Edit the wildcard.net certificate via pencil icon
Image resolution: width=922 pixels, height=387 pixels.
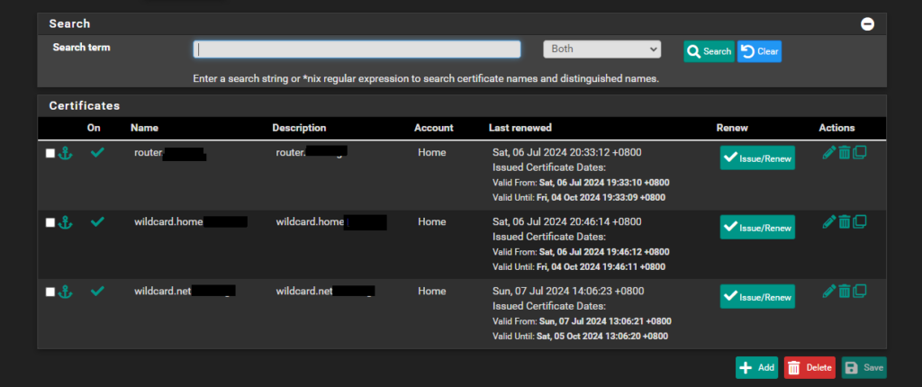829,291
